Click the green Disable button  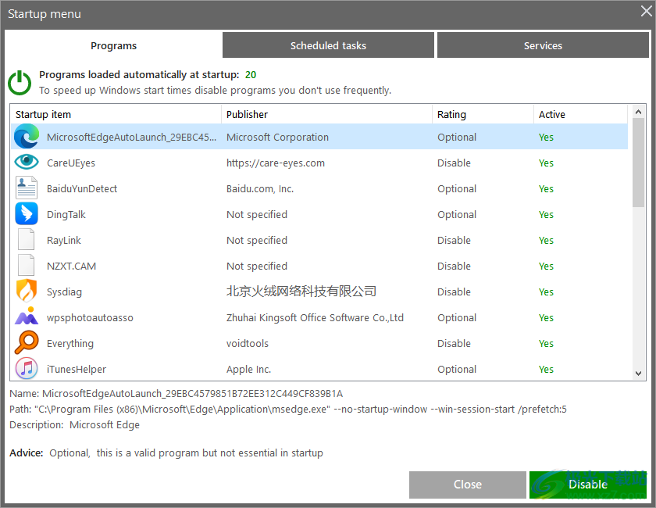[x=588, y=485]
